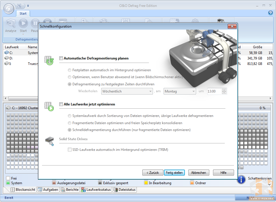Click the Name column header

click(x=32, y=47)
